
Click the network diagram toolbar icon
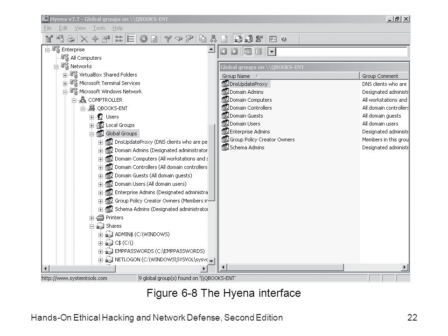coord(213,39)
